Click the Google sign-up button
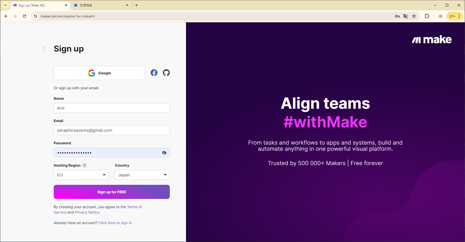 [99, 73]
